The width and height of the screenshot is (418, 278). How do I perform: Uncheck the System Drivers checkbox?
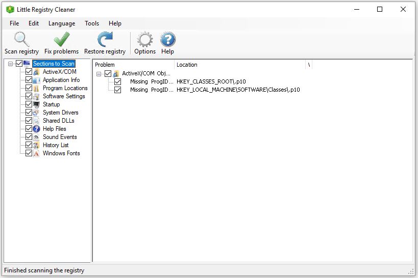click(x=29, y=113)
